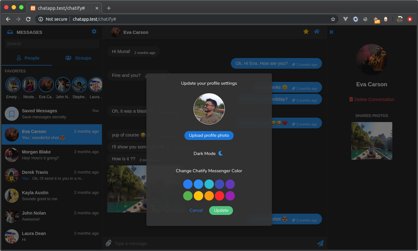This screenshot has width=418, height=251.
Task: Choose the cyan teal messenger color
Action: (x=209, y=184)
